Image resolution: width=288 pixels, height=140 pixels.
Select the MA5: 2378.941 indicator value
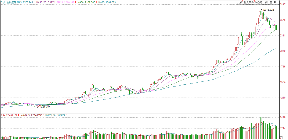pyautogui.click(x=25, y=2)
